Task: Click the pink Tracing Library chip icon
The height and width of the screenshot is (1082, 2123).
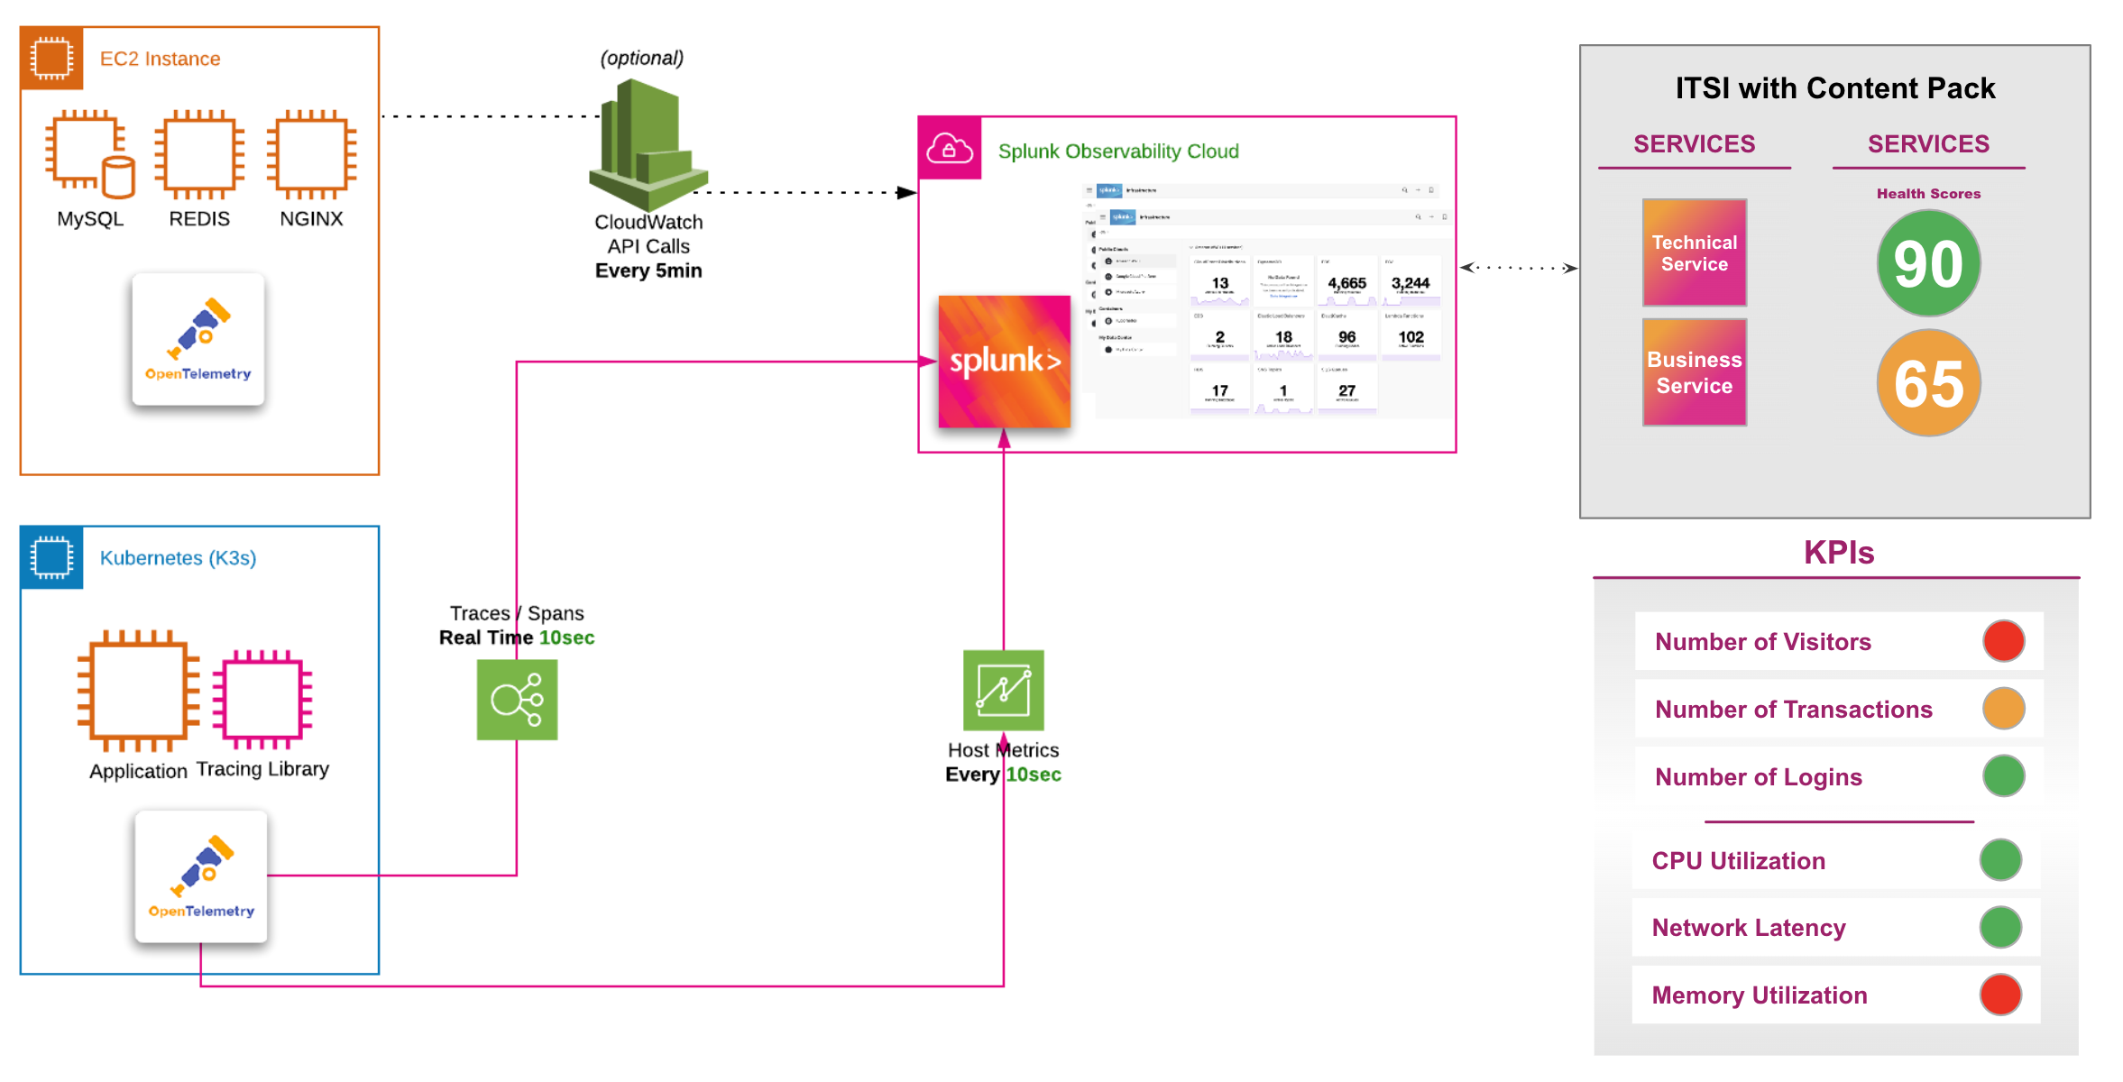Action: click(262, 700)
